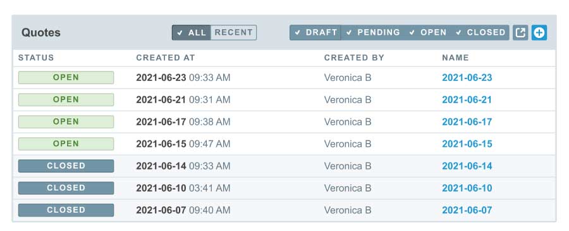Toggle the OPEN status filter
This screenshot has width=569, height=231.
coord(428,33)
